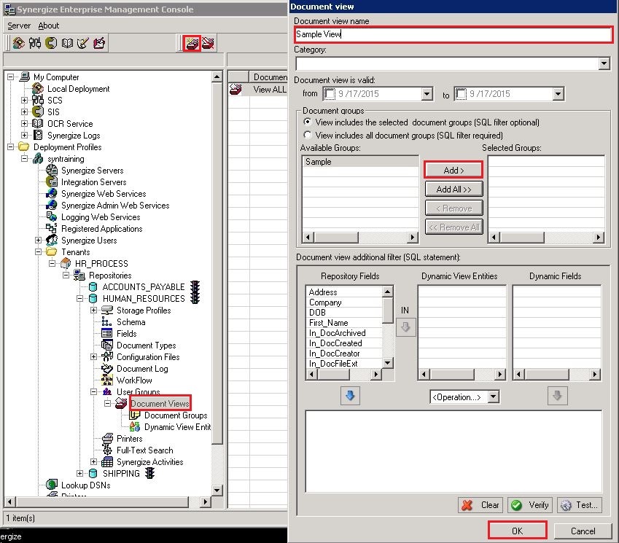This screenshot has width=619, height=543.
Task: Click the Verify button
Action: 530,504
